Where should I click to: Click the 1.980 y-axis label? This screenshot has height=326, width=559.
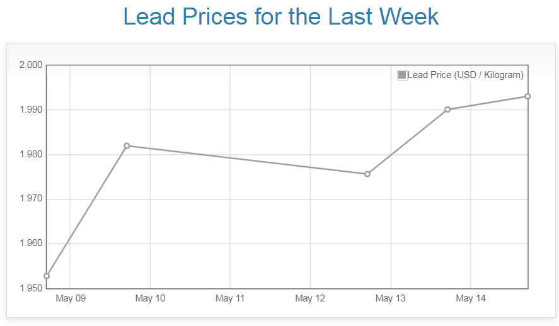click(x=30, y=154)
